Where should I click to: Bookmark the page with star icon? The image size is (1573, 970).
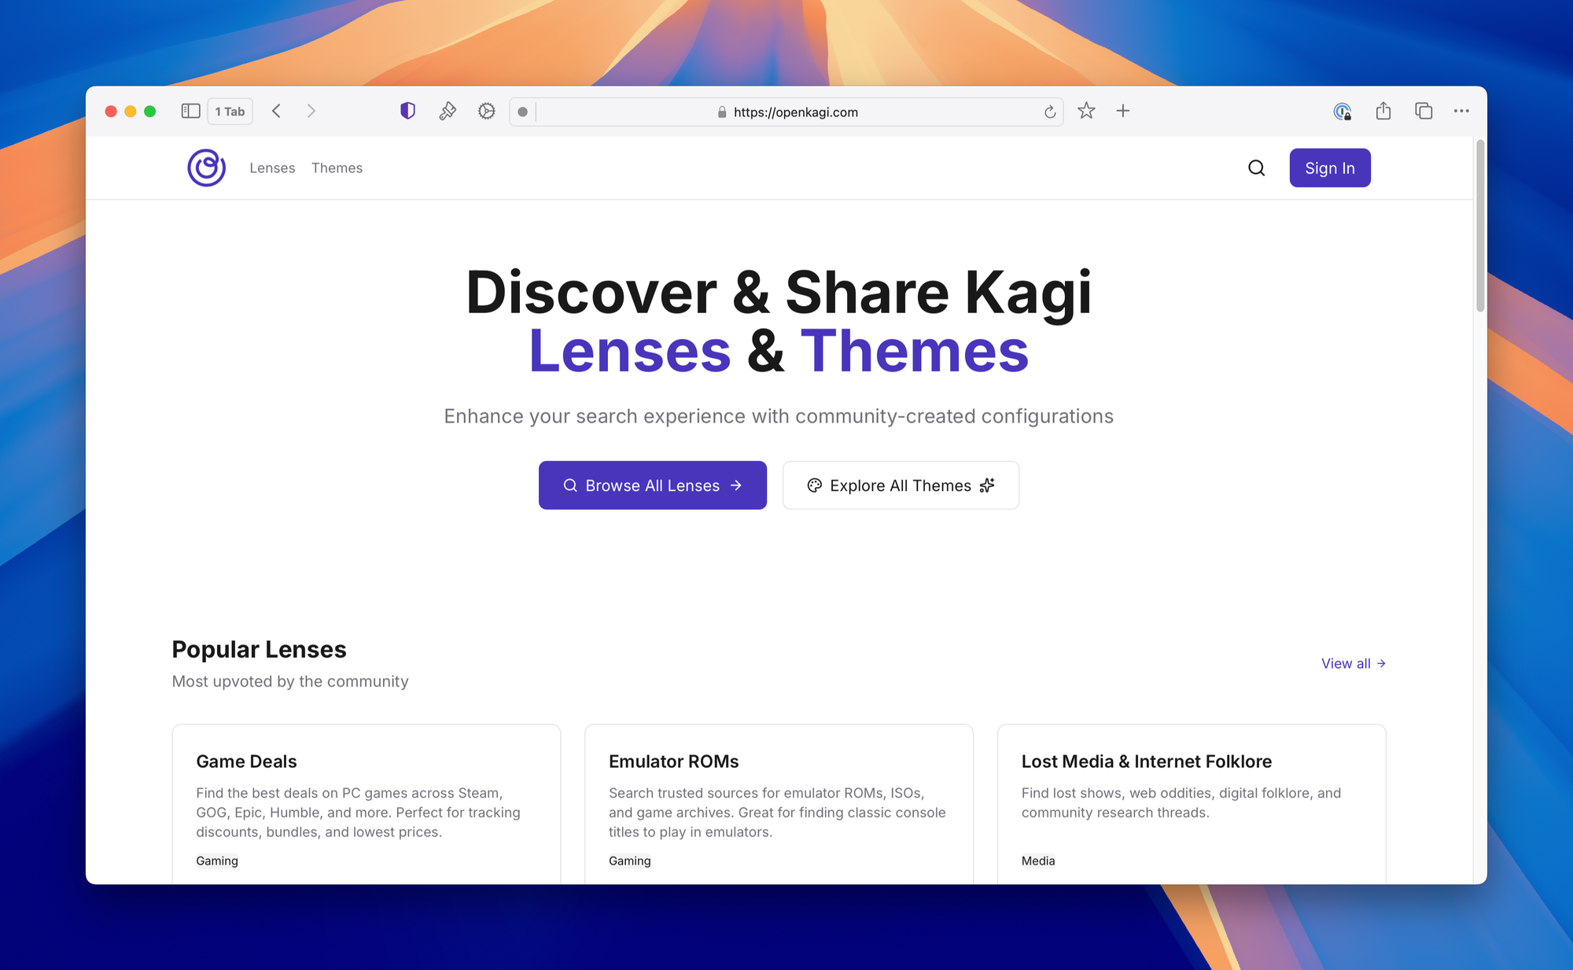(x=1086, y=111)
